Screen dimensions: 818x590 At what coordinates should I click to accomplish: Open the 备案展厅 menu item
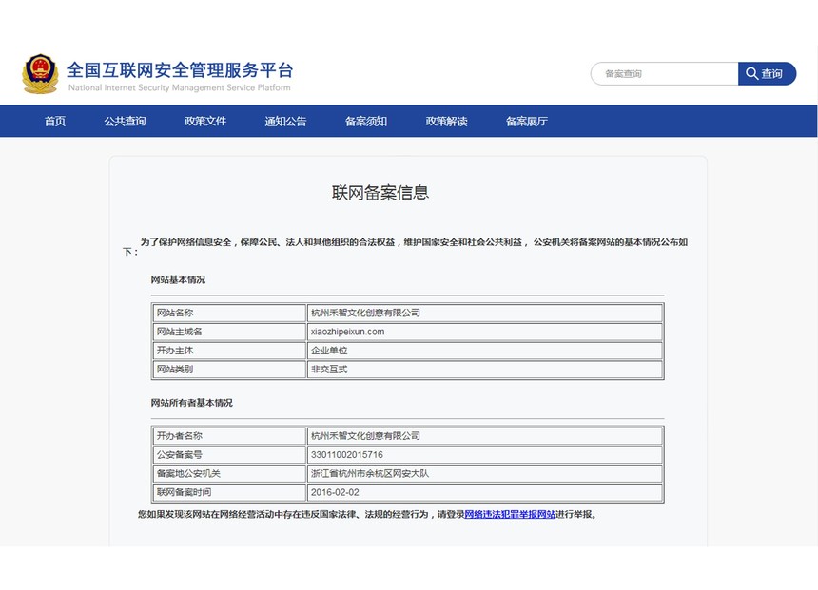526,121
